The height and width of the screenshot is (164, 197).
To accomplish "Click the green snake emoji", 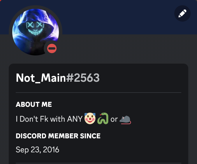I will point(103,118).
